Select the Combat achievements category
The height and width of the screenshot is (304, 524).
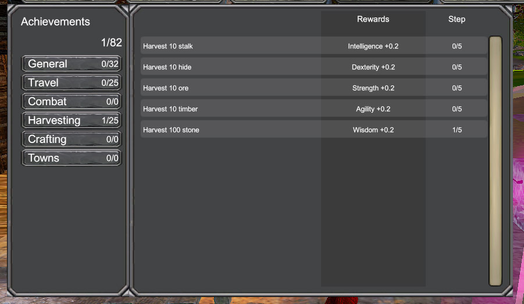[x=72, y=102]
